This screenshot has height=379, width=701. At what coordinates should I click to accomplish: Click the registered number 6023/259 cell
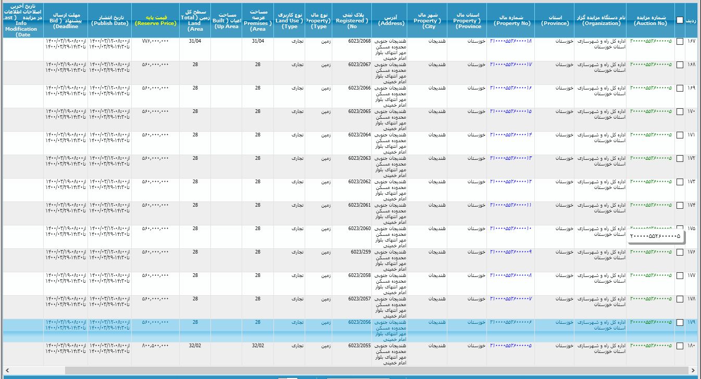coord(360,252)
